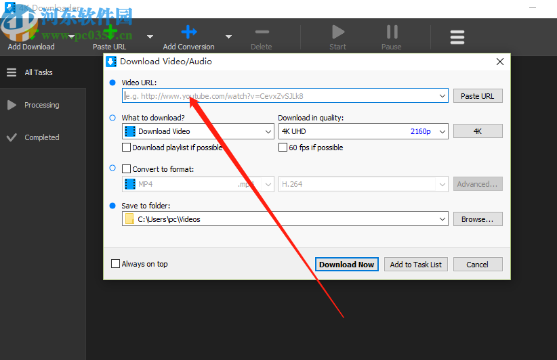This screenshot has width=557, height=360.
Task: Click the film icon beside MP4
Action: point(130,184)
